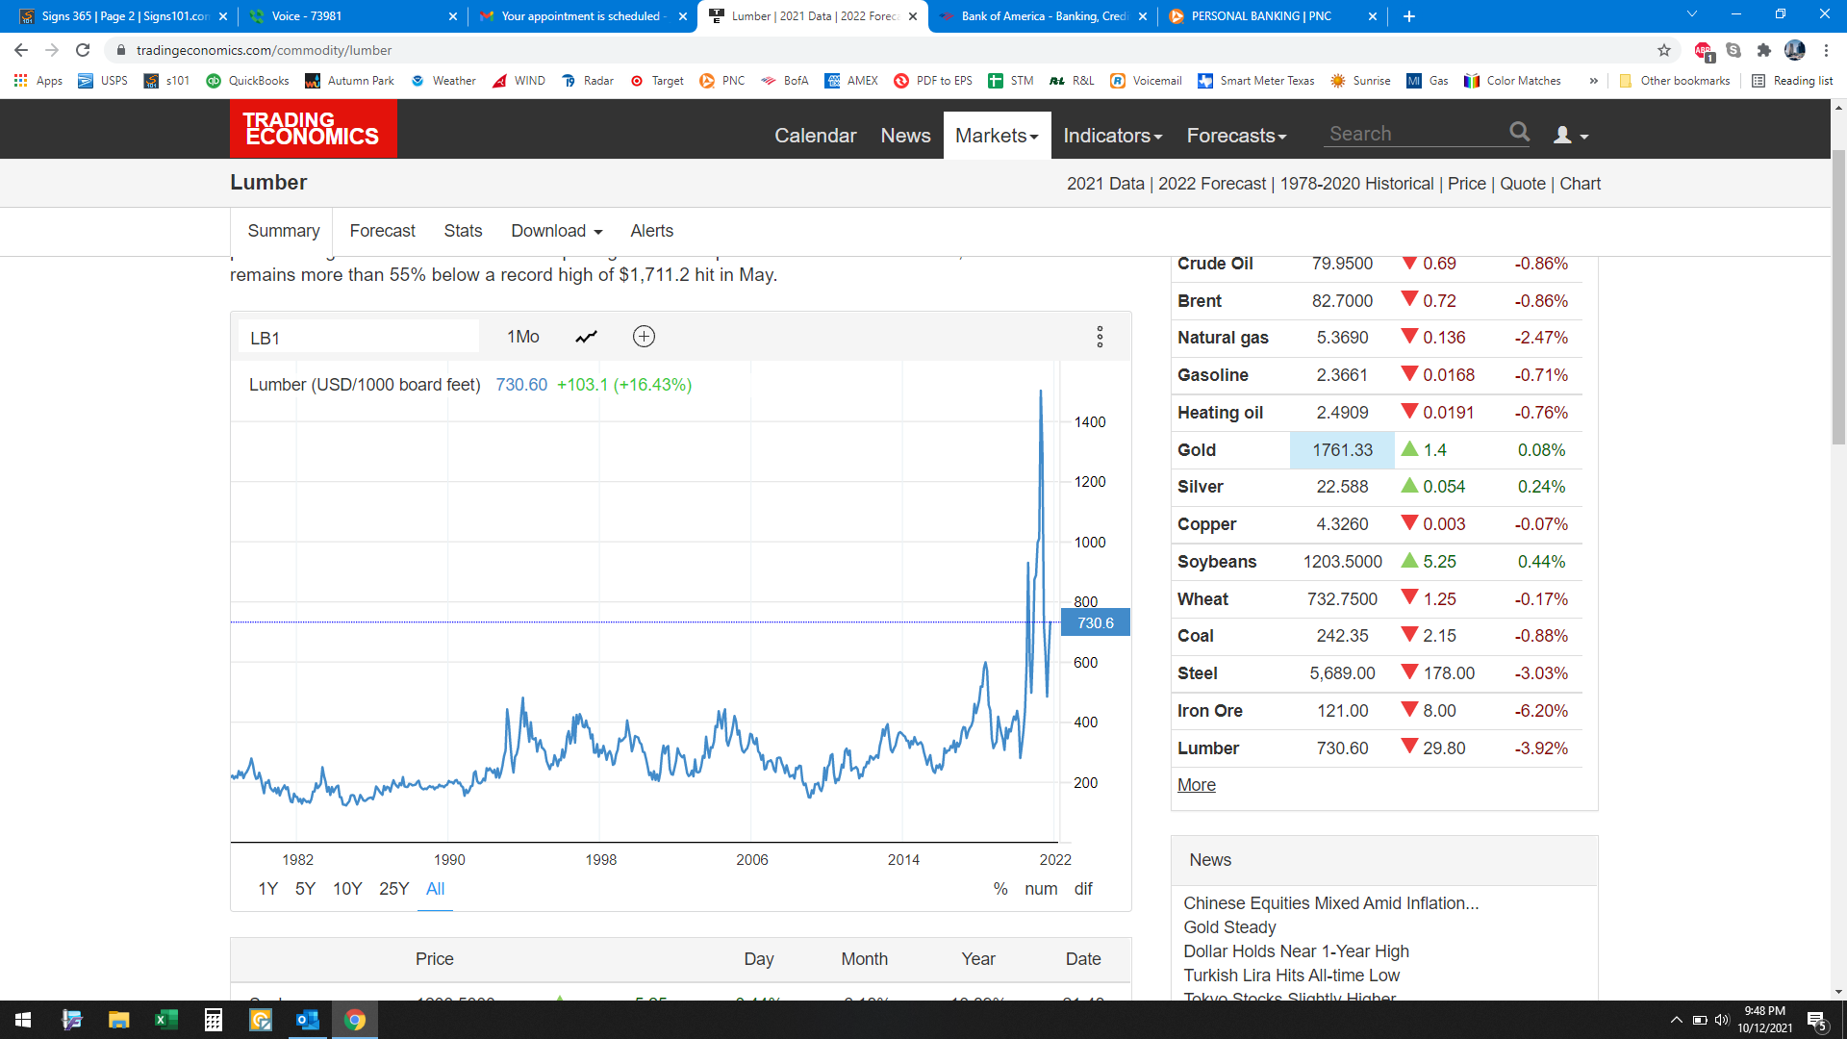Click the Trading Economics logo

pyautogui.click(x=313, y=128)
